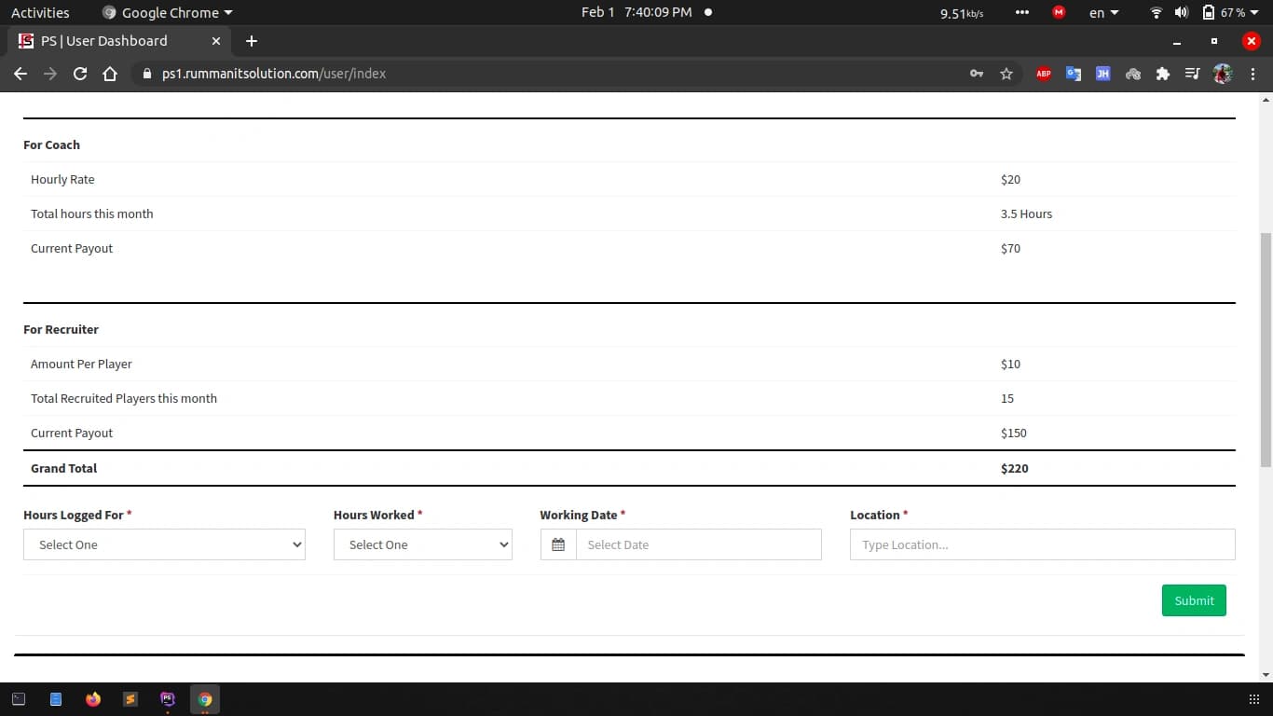
Task: Show applications grid in dock
Action: [1253, 699]
